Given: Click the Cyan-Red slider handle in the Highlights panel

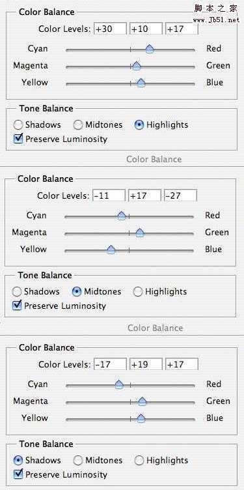Looking at the screenshot, I should tap(150, 49).
